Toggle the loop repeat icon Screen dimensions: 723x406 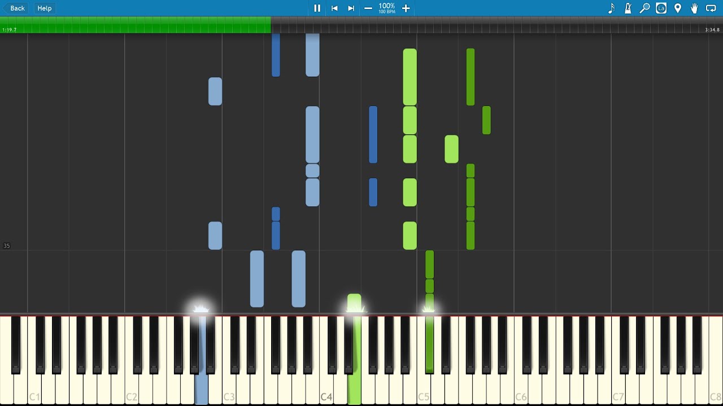pyautogui.click(x=711, y=8)
